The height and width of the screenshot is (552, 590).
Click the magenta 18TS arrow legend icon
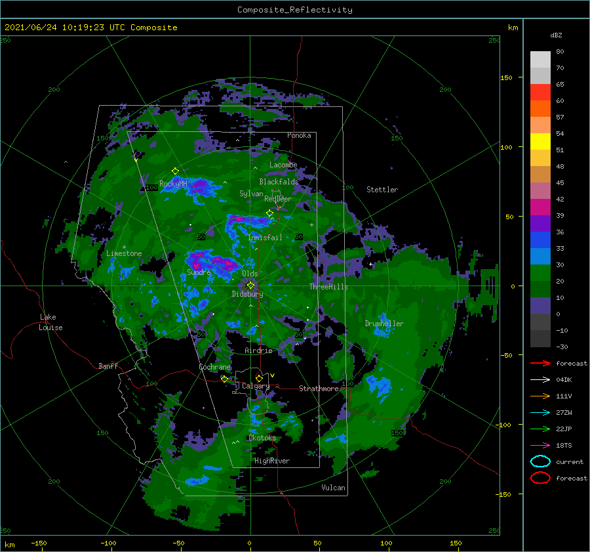coord(540,446)
